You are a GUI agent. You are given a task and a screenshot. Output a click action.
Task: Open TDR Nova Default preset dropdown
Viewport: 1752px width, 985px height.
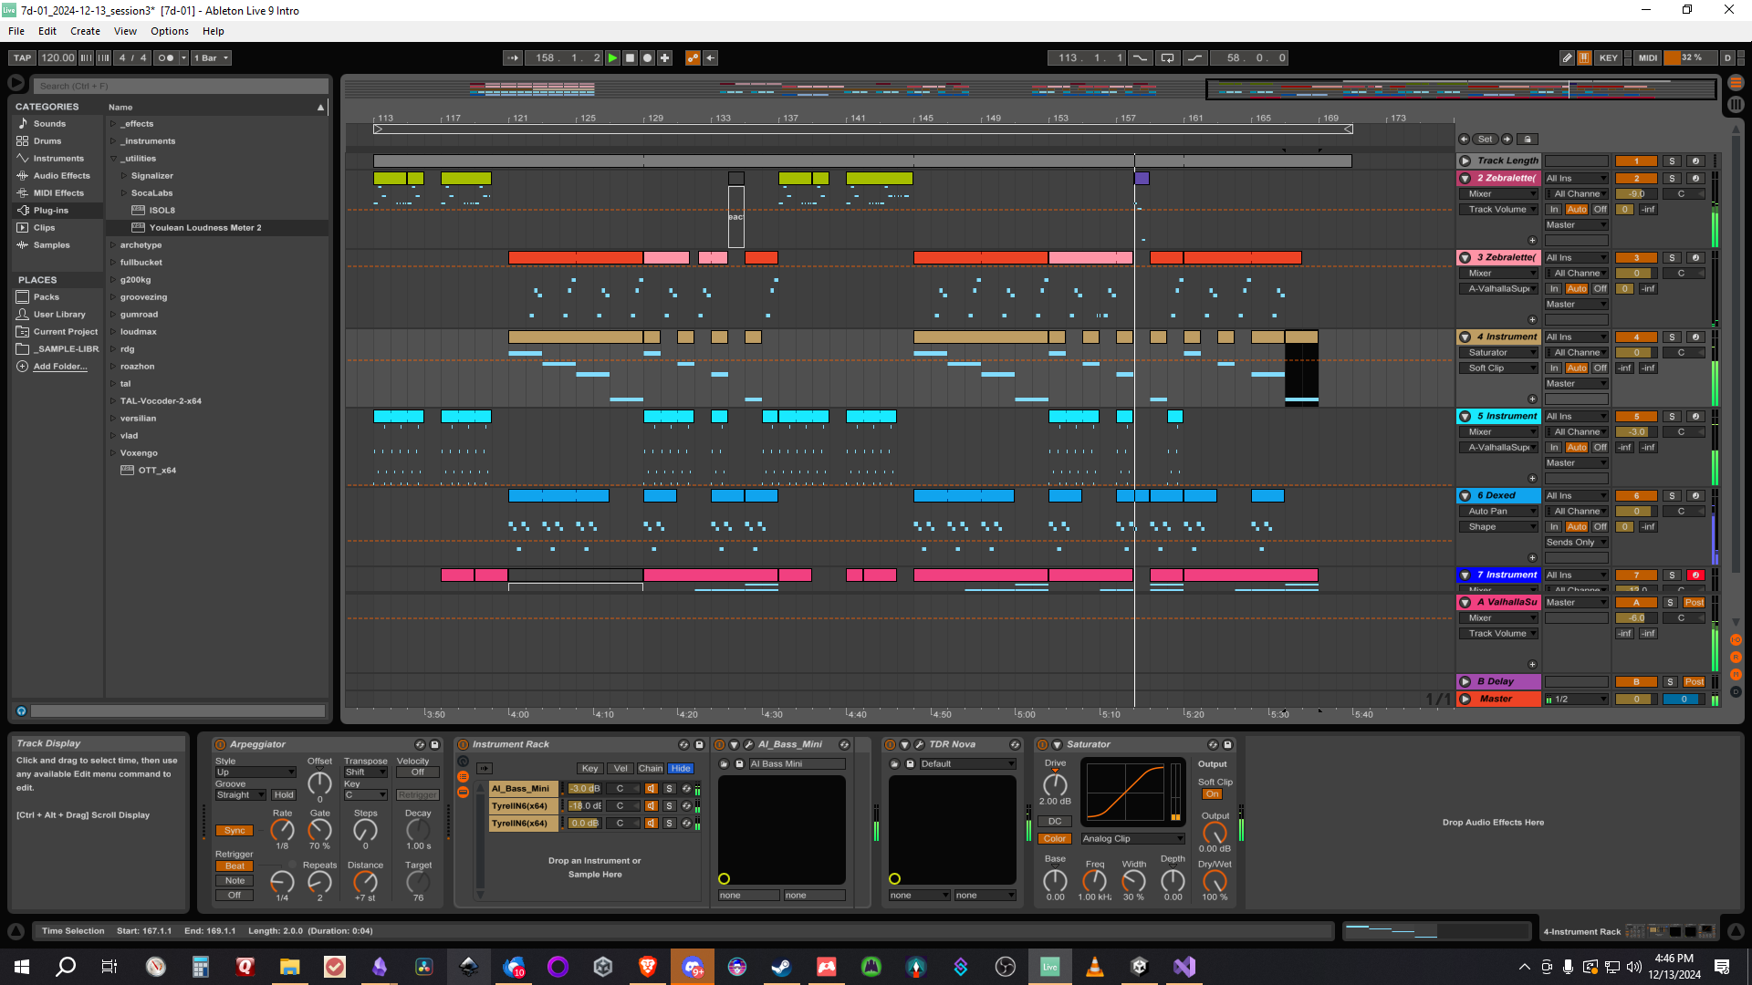click(966, 764)
